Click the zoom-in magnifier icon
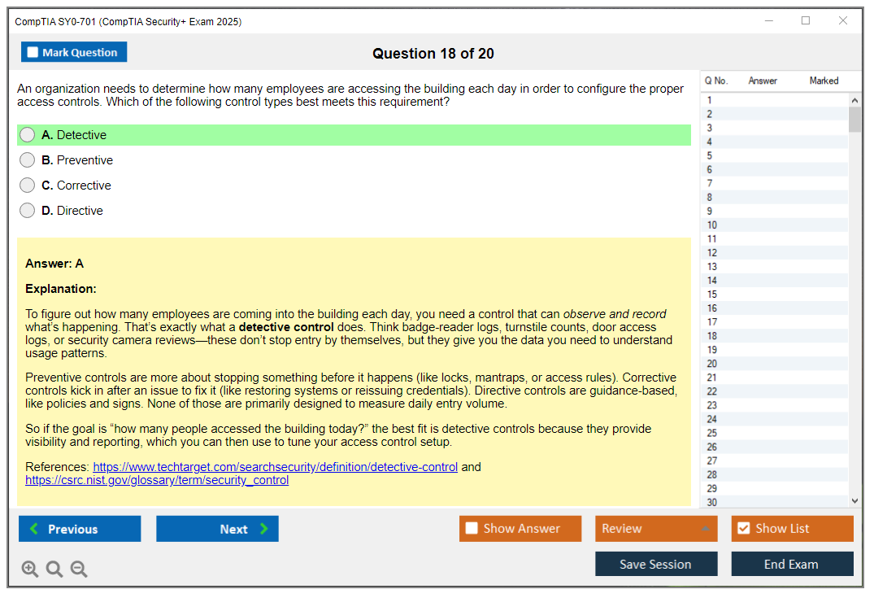The width and height of the screenshot is (874, 598). [x=29, y=569]
